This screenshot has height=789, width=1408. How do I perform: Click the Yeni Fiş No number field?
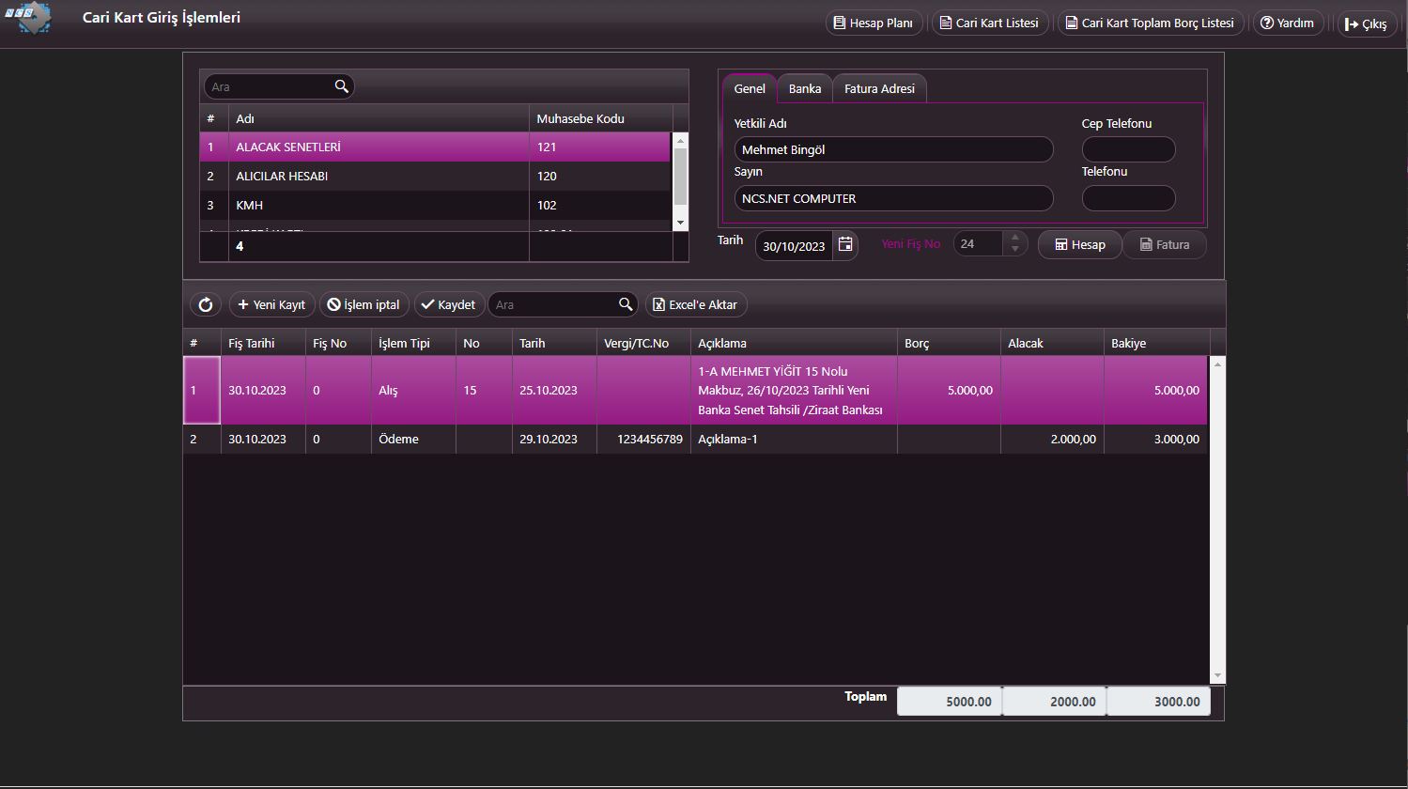(979, 244)
